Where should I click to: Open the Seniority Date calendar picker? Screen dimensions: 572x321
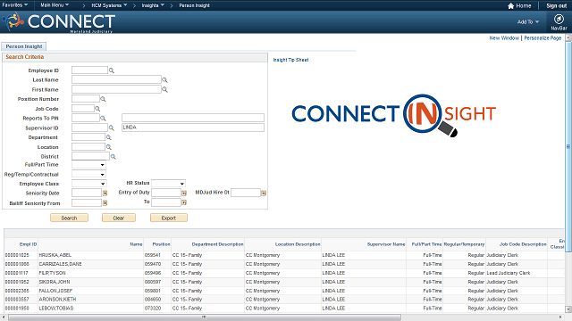tap(105, 193)
